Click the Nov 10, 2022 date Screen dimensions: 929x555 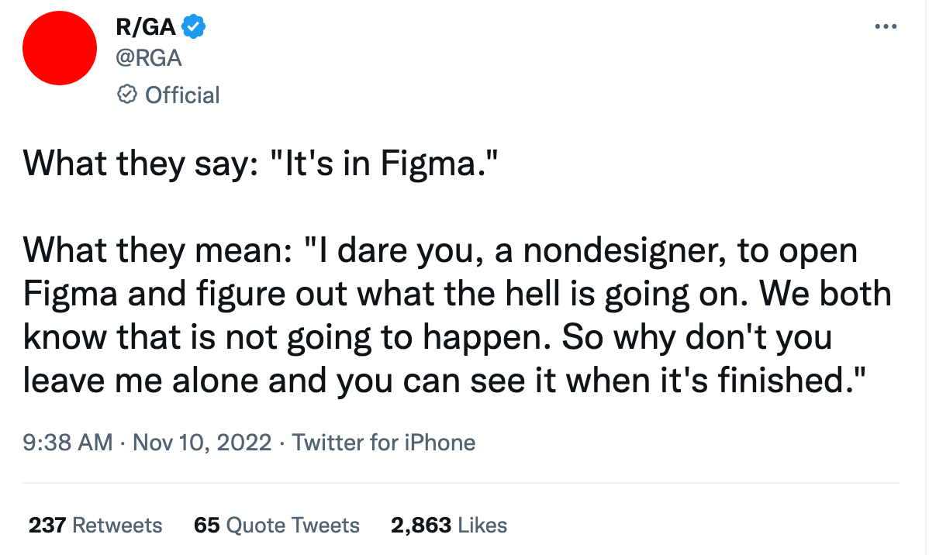coord(202,443)
